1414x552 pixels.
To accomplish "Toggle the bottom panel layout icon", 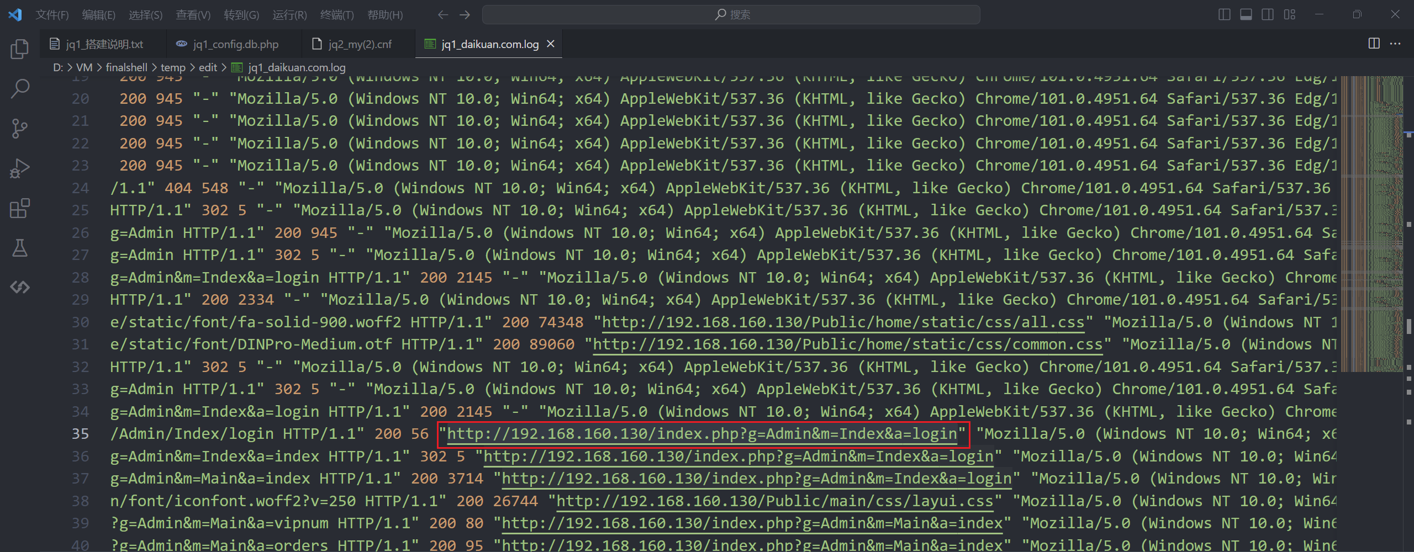I will point(1246,15).
